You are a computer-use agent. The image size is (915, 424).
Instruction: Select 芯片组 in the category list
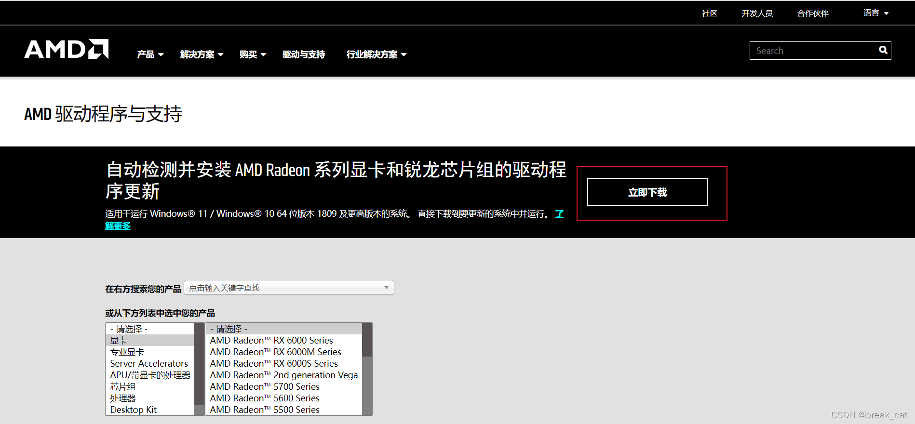(150, 386)
